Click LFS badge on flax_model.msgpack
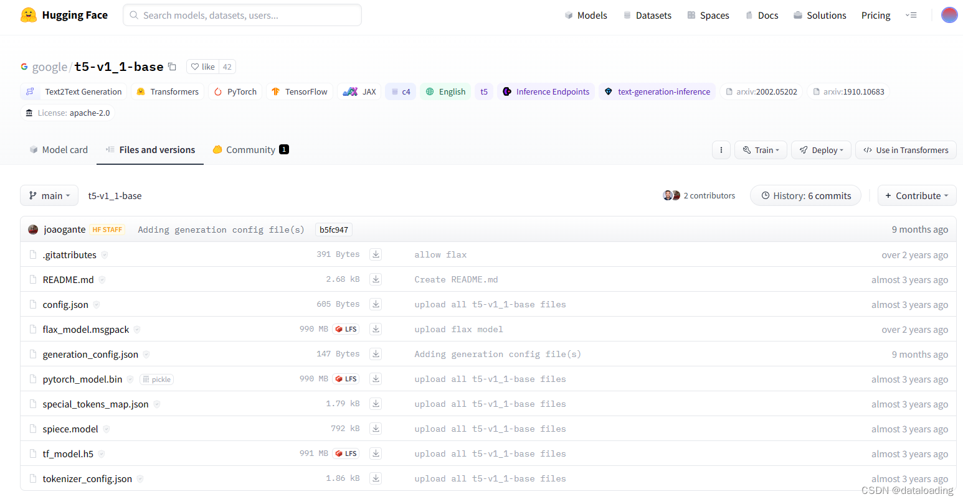 (x=346, y=329)
